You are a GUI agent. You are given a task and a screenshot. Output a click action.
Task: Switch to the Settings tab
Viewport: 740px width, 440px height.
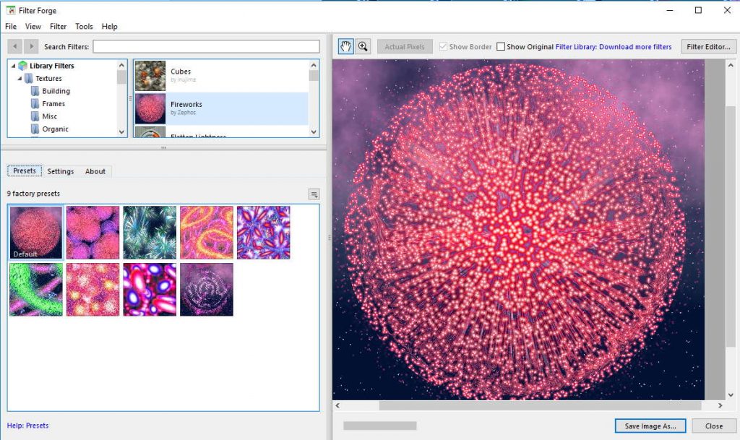point(61,171)
